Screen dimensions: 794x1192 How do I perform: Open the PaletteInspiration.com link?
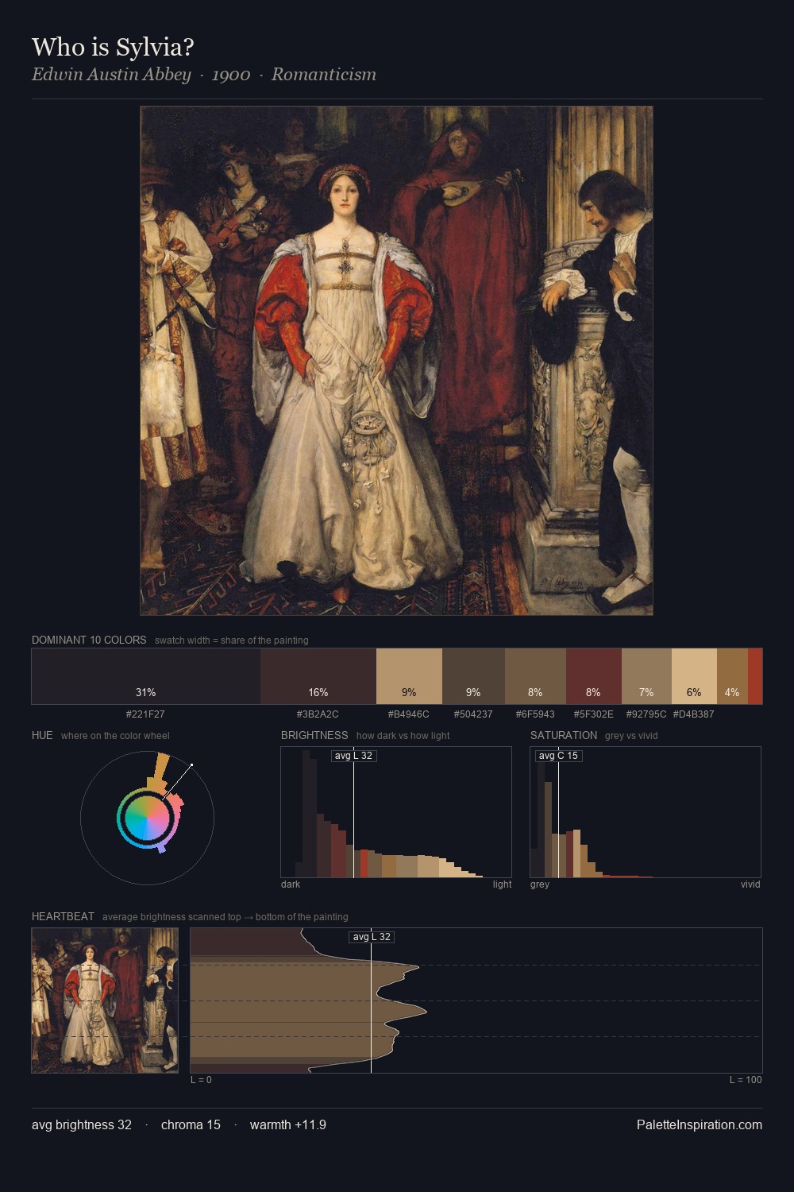pos(700,1124)
